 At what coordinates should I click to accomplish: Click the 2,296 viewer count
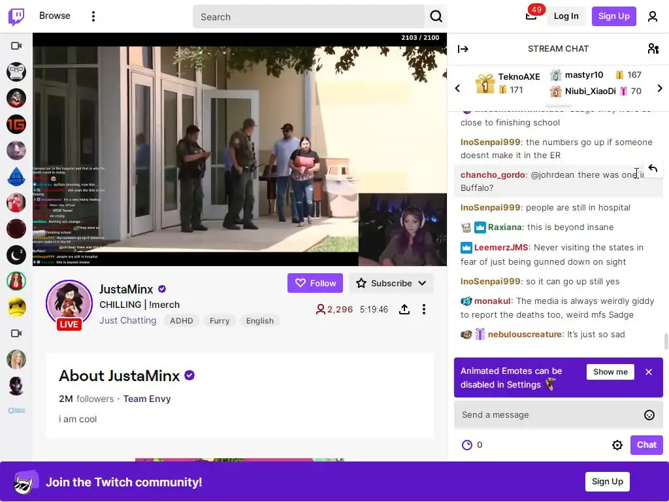334,309
